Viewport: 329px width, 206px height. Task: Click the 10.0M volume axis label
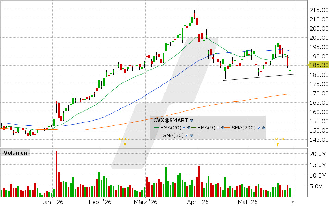318,175
